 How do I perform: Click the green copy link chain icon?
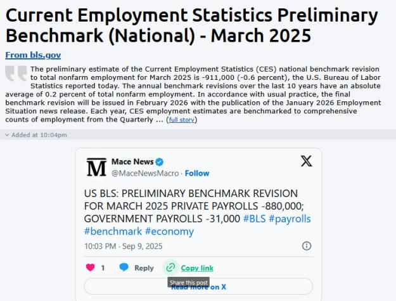click(170, 267)
